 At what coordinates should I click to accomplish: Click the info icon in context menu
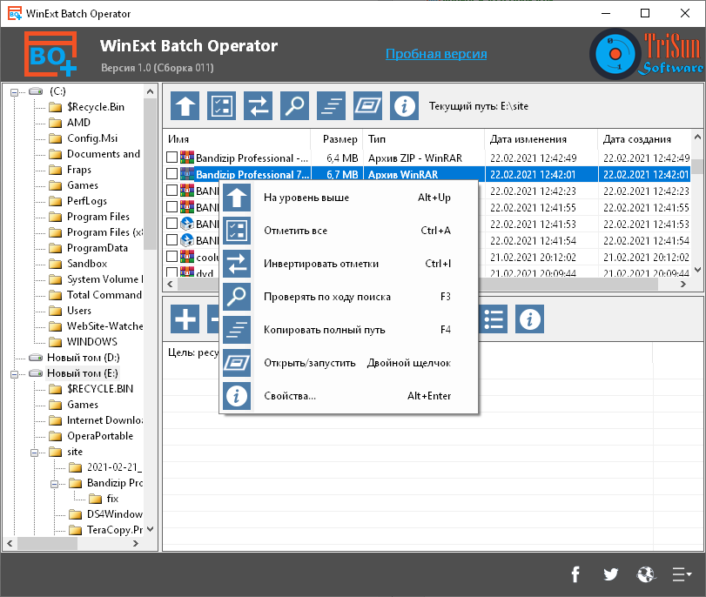pyautogui.click(x=237, y=396)
